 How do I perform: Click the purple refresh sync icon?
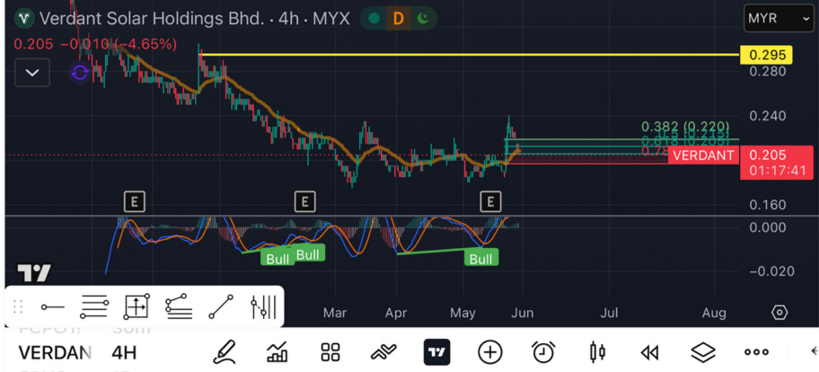coord(80,73)
